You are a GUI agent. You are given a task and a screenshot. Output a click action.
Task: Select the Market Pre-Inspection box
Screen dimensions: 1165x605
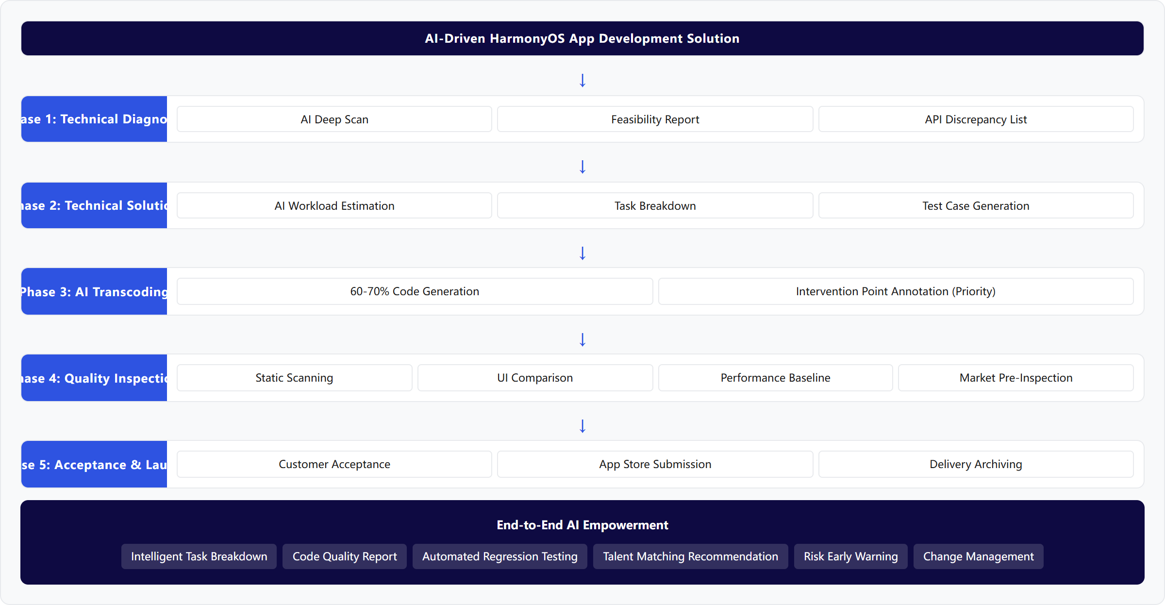pyautogui.click(x=1015, y=378)
